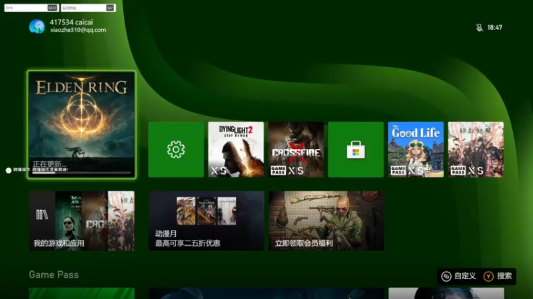Click the second overlay input field showing 0/2
Screen dimensions: 533x299
[x=88, y=8]
